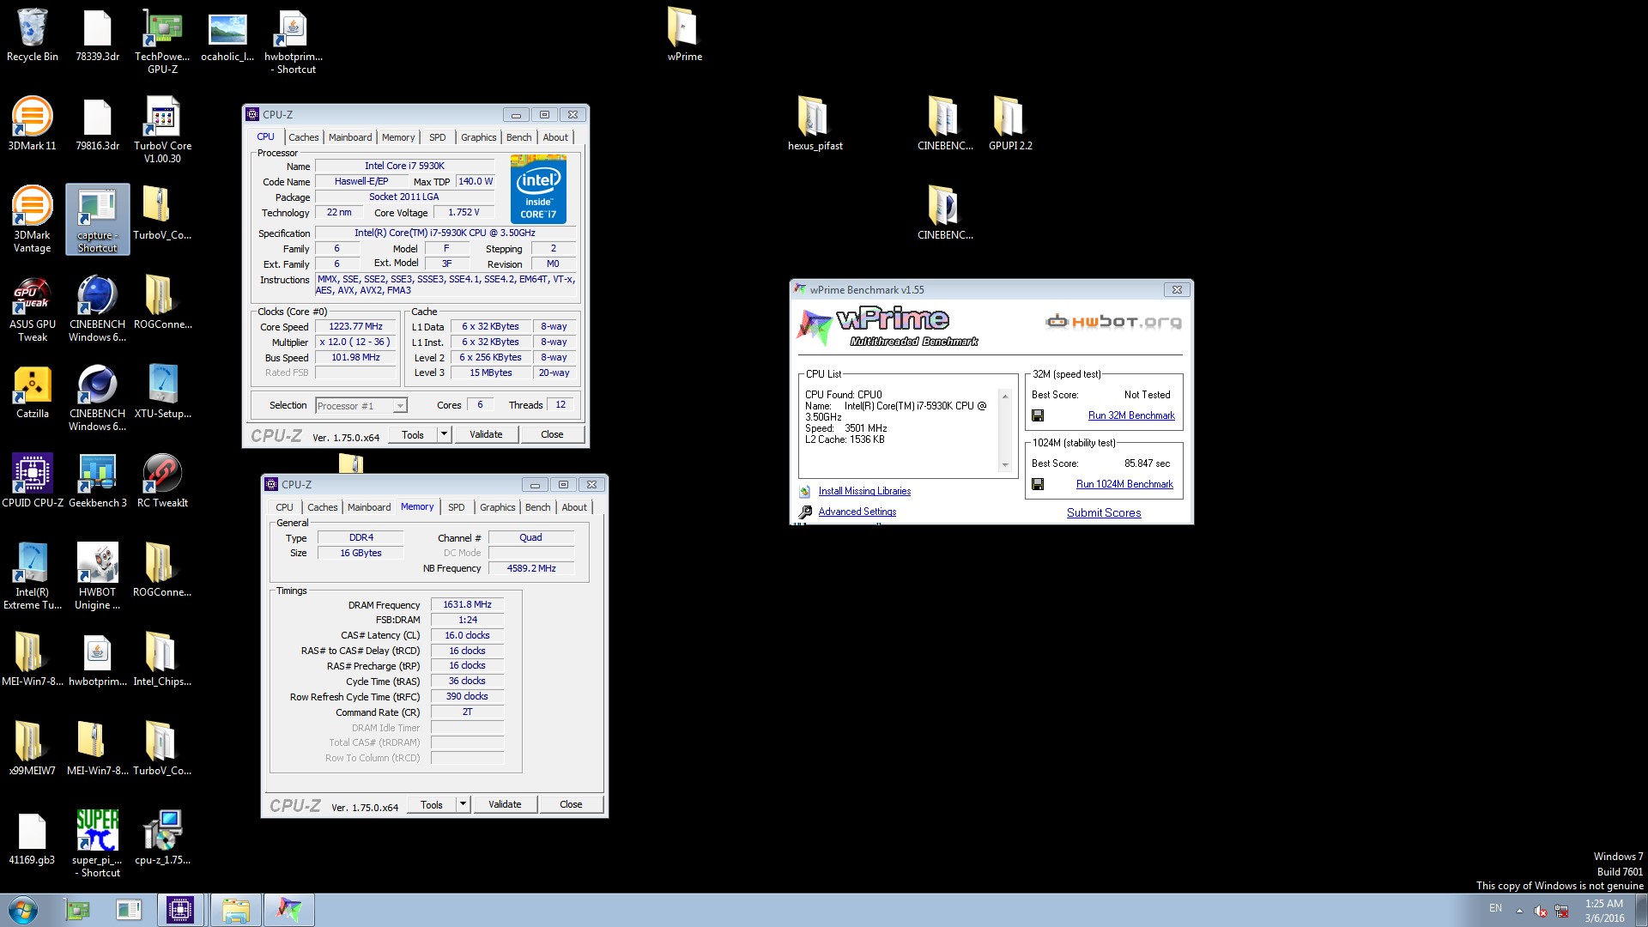Image resolution: width=1648 pixels, height=927 pixels.
Task: Open the wPrime folder on desktop
Action: pos(684,34)
